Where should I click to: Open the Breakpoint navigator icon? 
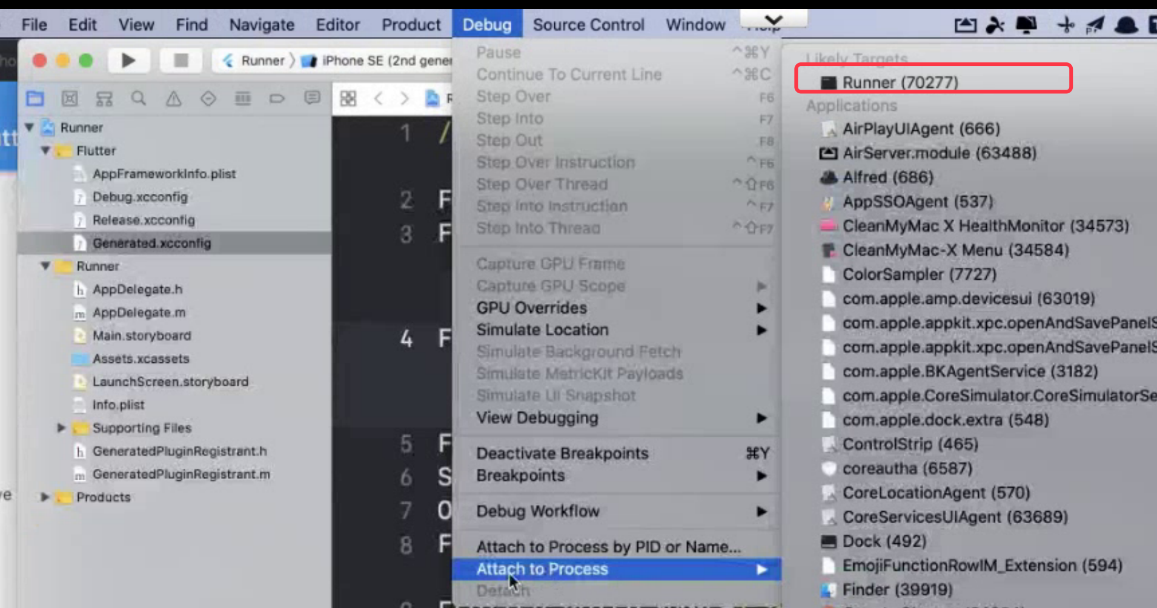click(x=277, y=98)
